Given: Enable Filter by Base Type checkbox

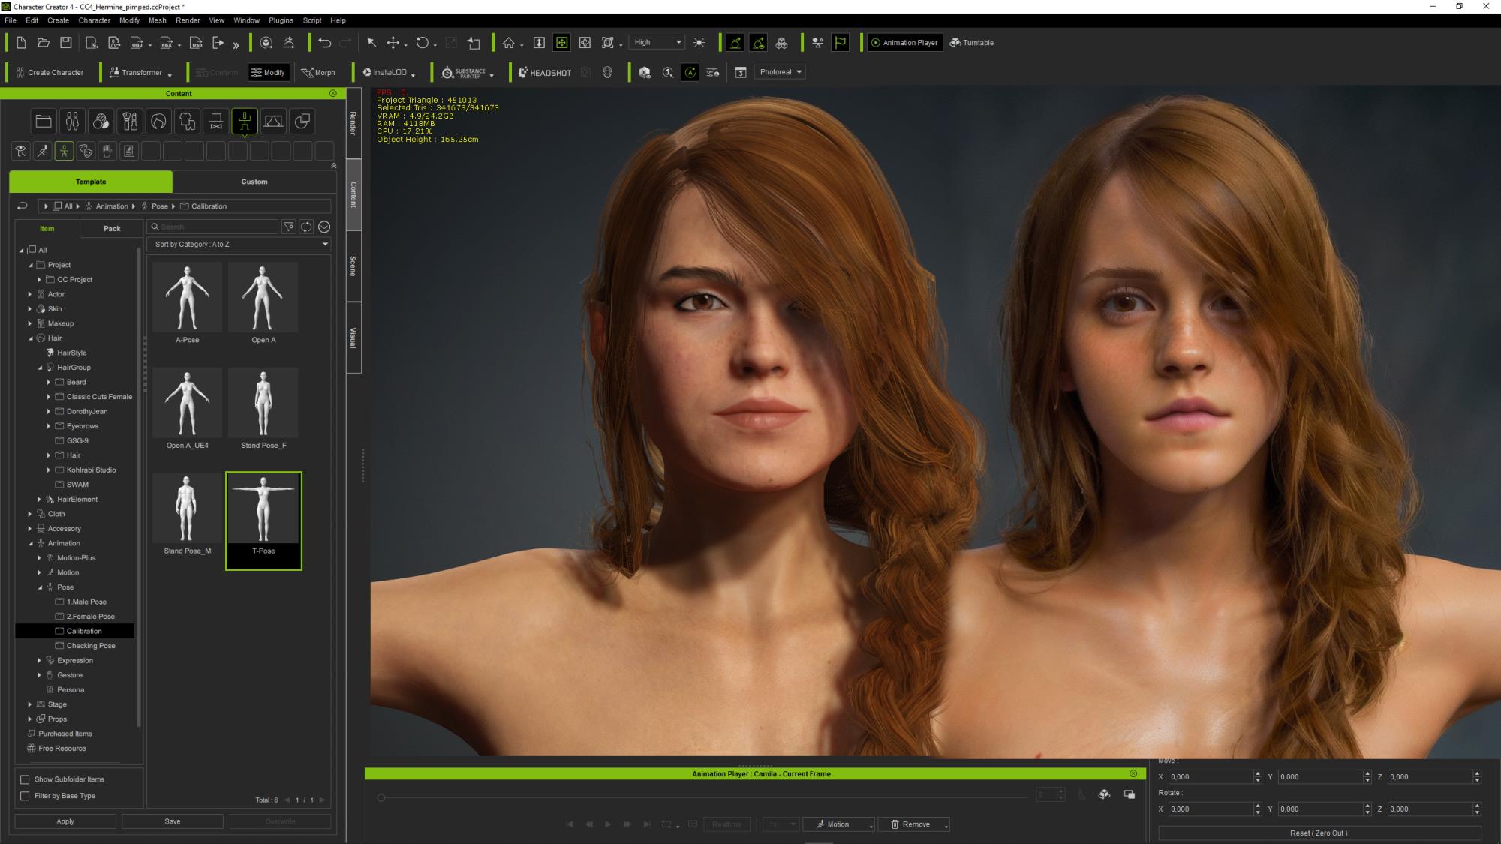Looking at the screenshot, I should click(25, 796).
